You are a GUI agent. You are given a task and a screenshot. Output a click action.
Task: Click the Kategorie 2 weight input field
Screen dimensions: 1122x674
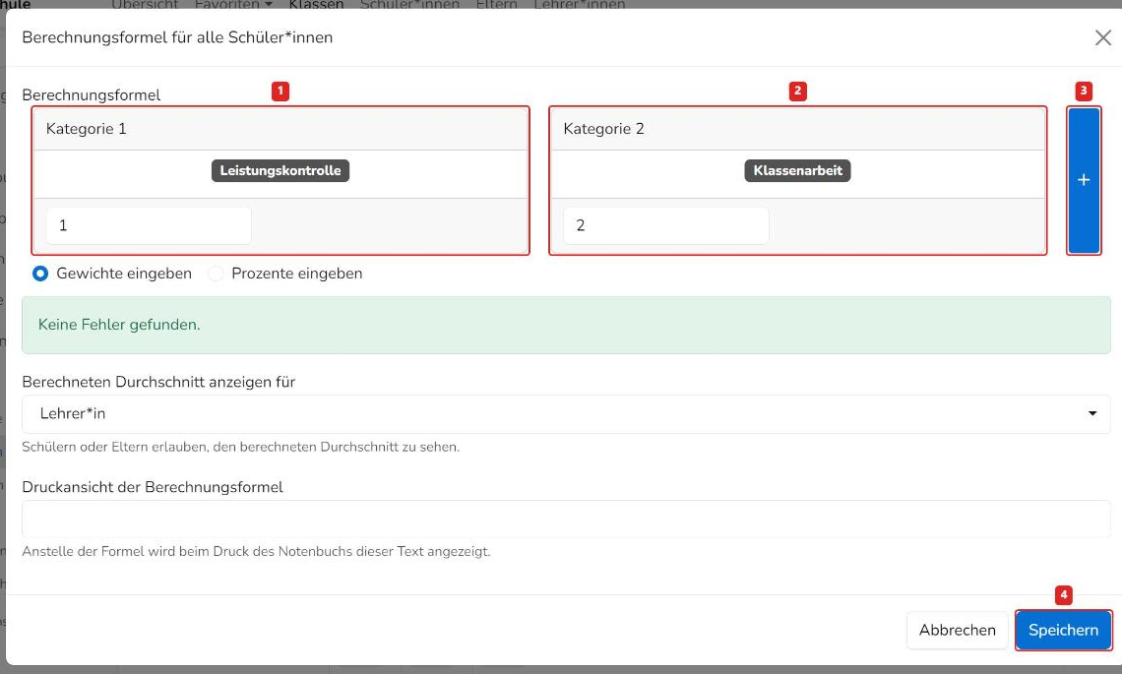666,225
